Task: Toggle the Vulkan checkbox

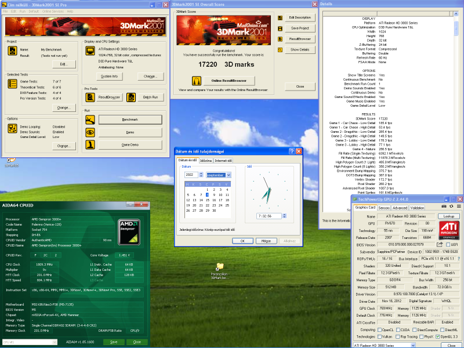Action: tap(380, 337)
